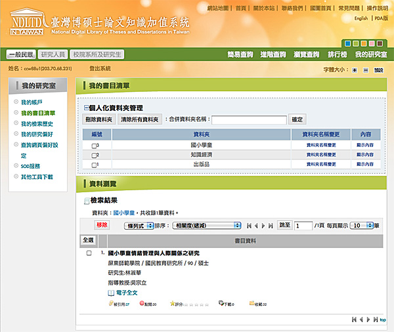Click the 收藏 folder icon
The image size is (394, 332).
click(252, 304)
